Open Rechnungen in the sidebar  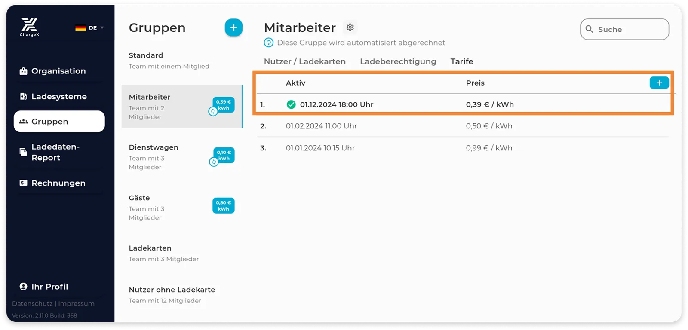point(58,183)
